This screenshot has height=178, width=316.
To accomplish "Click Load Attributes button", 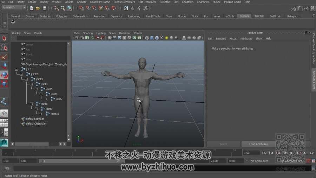I will (x=258, y=144).
